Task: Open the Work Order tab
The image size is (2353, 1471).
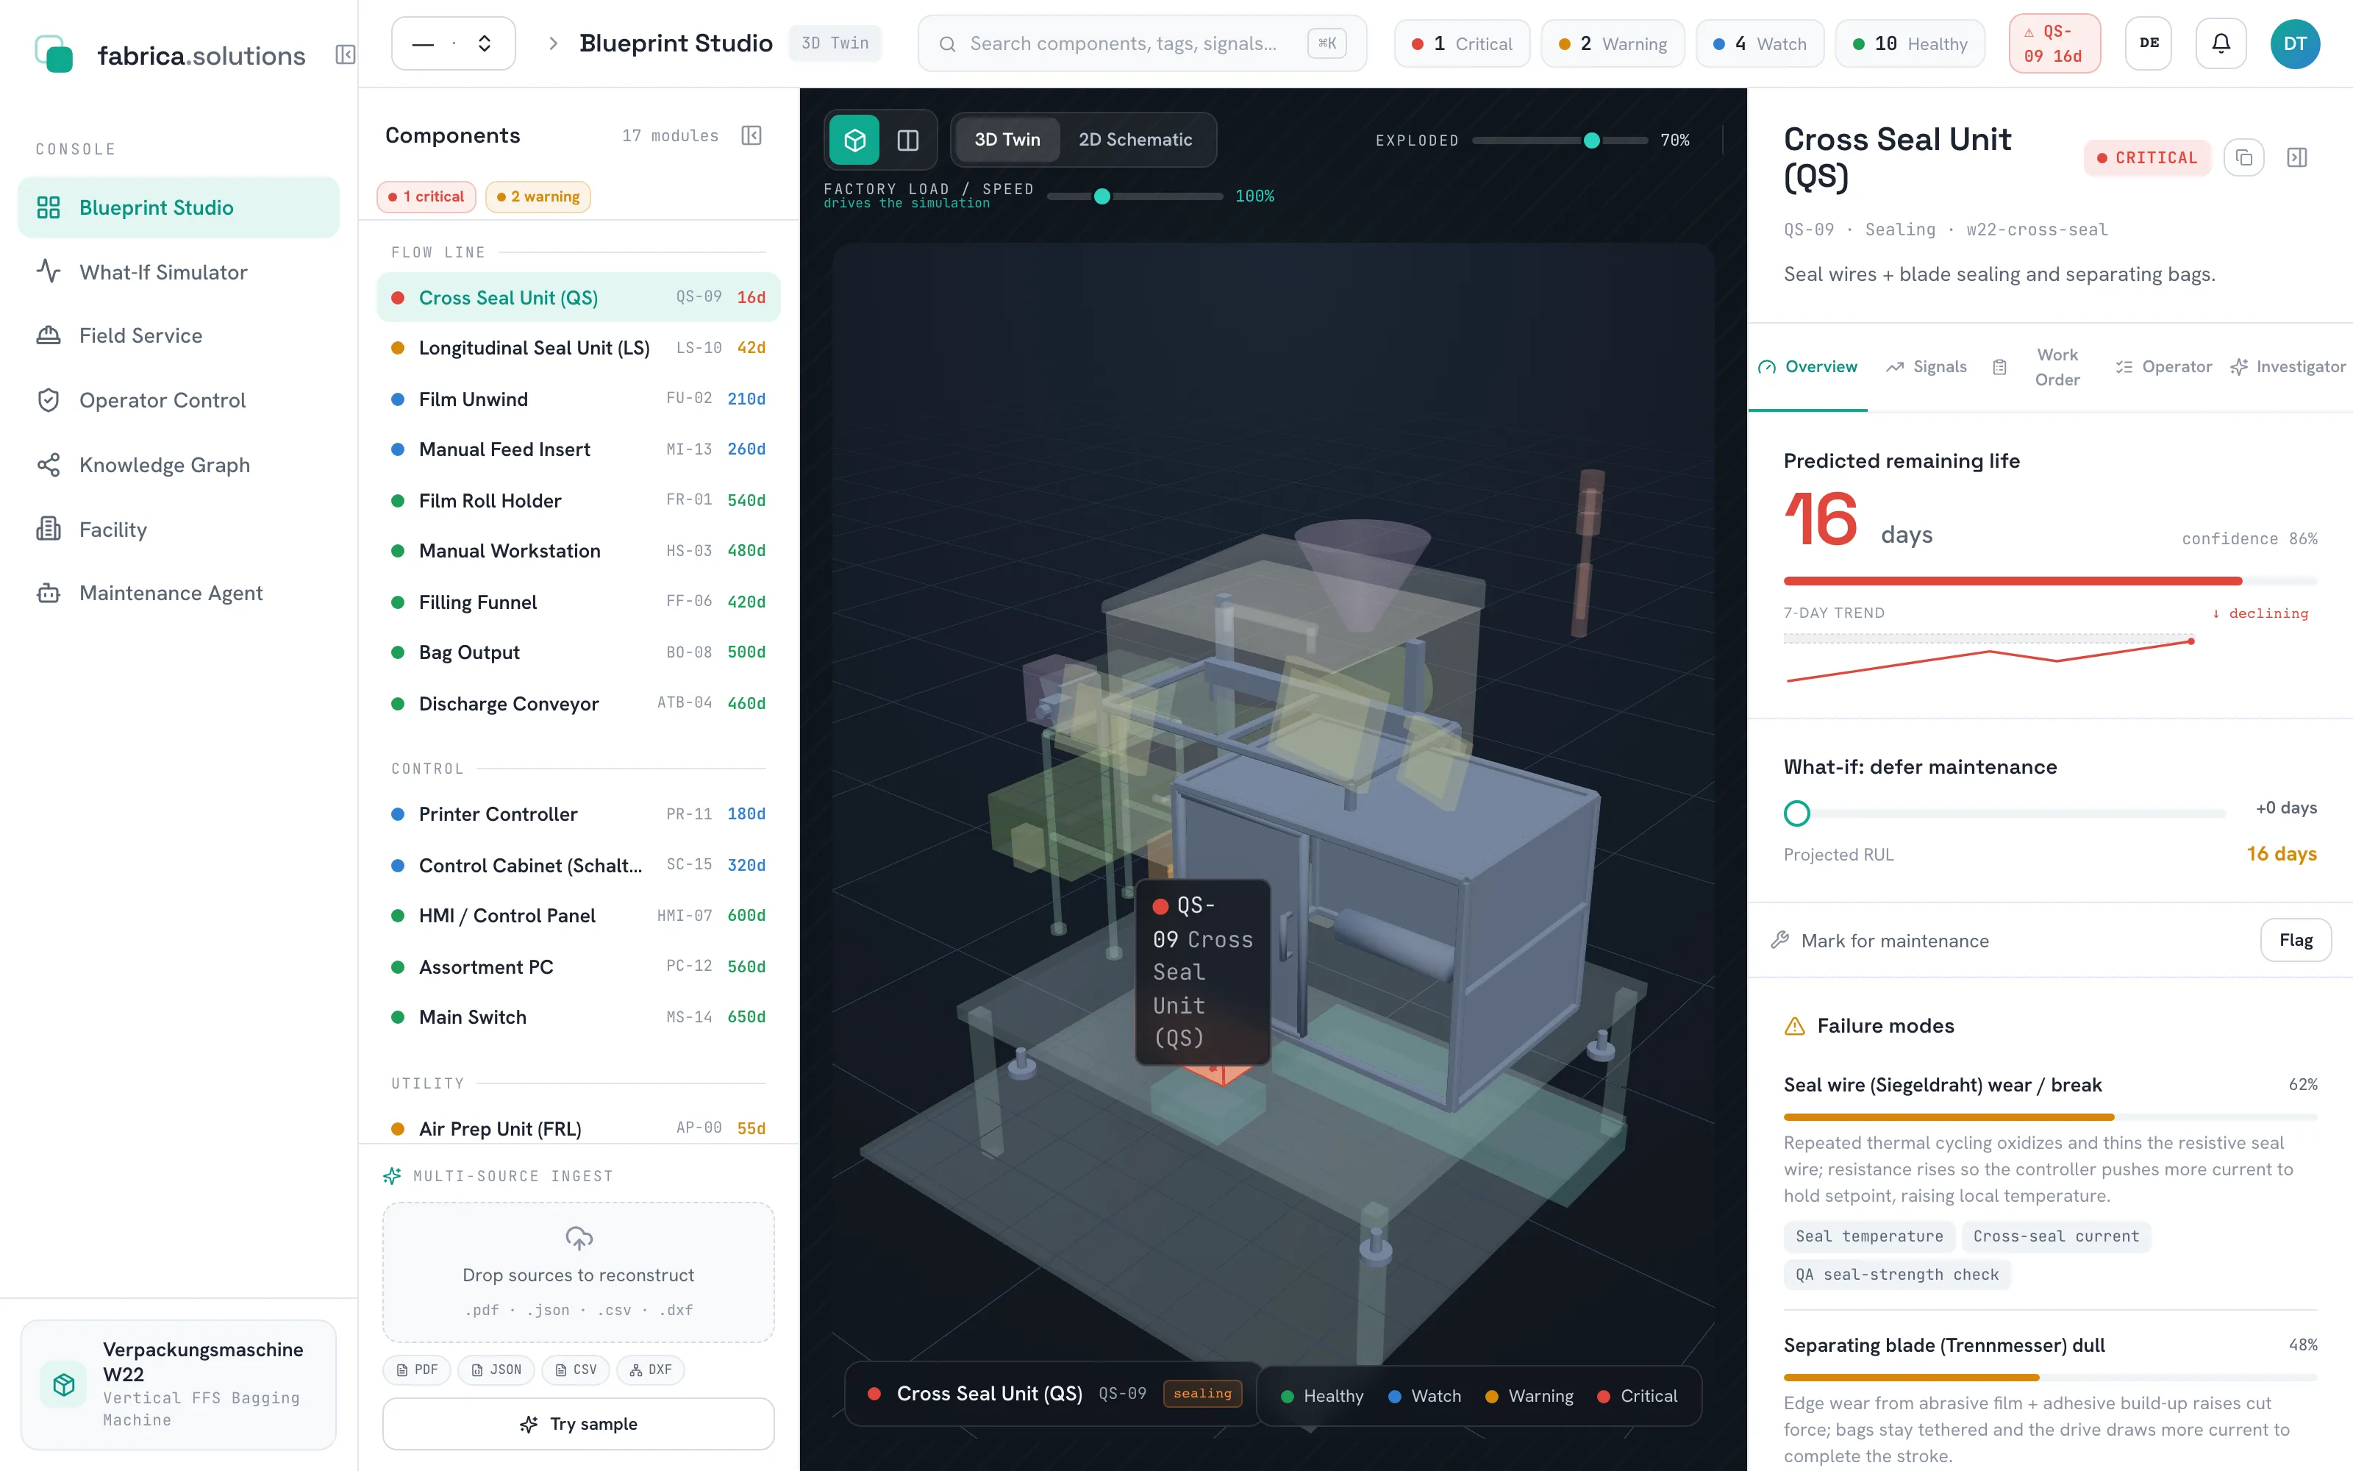Action: click(2040, 367)
